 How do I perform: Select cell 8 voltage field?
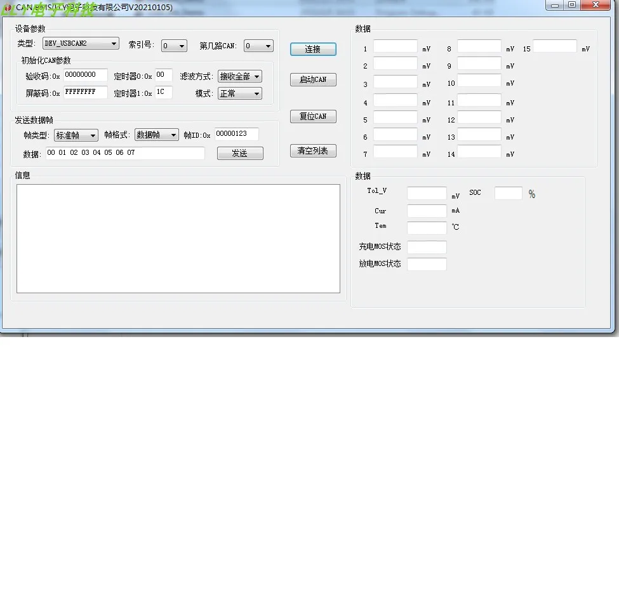tap(479, 46)
